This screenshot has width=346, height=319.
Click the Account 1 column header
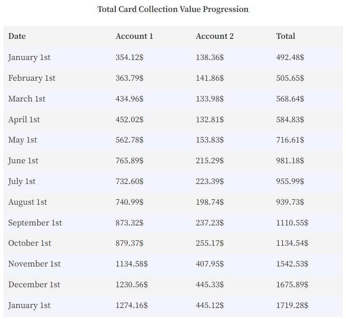[x=134, y=36]
